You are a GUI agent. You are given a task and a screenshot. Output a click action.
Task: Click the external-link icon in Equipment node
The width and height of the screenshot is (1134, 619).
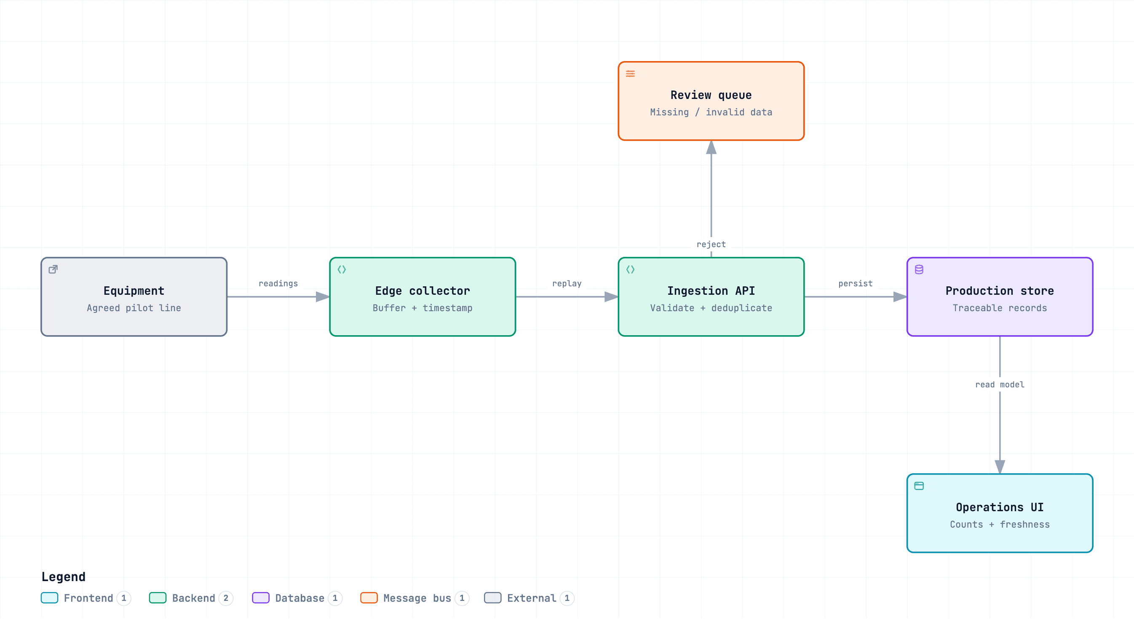(53, 269)
